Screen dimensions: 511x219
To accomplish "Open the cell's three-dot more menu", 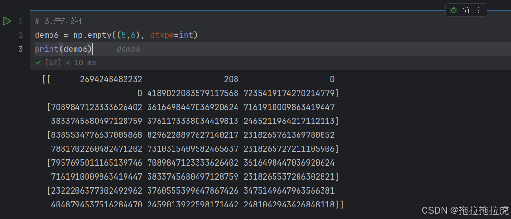I will (x=479, y=10).
